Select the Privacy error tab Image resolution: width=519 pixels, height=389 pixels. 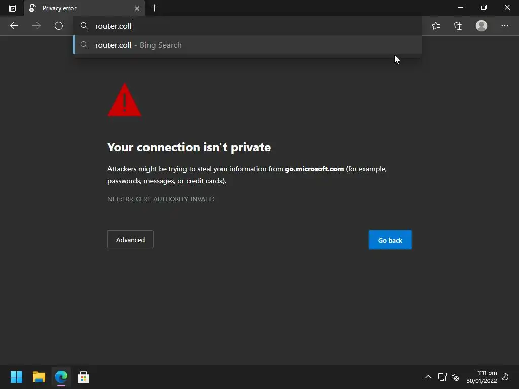85,8
